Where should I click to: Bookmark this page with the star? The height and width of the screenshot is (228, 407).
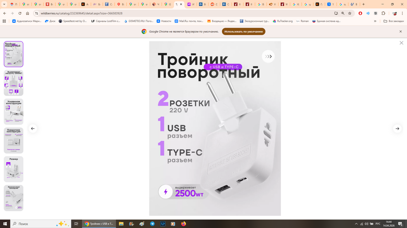[x=350, y=13]
